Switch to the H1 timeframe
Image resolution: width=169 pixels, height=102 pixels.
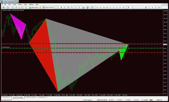(110, 7)
